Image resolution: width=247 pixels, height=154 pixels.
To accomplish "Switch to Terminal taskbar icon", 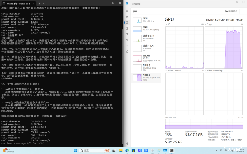I will coord(172,151).
